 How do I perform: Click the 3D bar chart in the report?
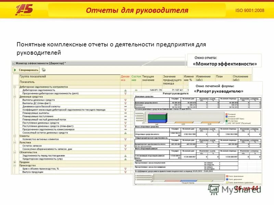coord(156,118)
